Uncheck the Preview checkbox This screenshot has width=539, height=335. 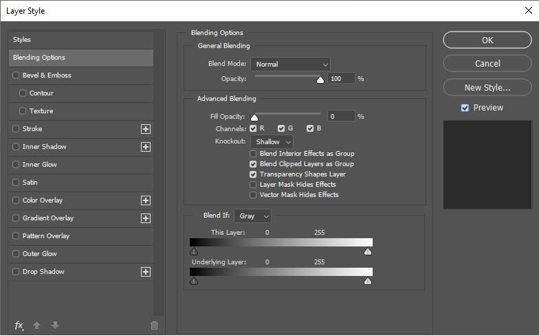click(x=465, y=108)
